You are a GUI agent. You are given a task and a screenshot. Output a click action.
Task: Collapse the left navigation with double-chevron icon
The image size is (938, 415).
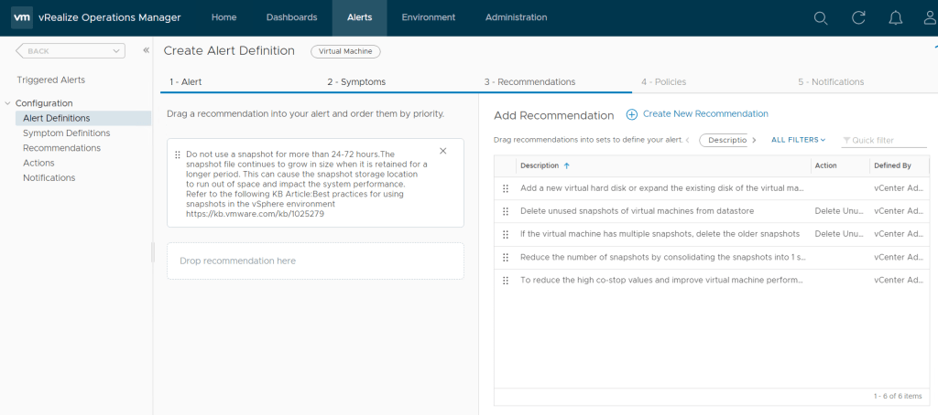pos(146,51)
